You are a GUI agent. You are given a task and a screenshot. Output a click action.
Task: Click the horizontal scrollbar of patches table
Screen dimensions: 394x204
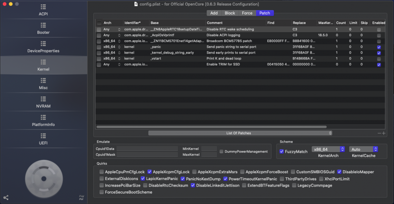[x=212, y=127]
